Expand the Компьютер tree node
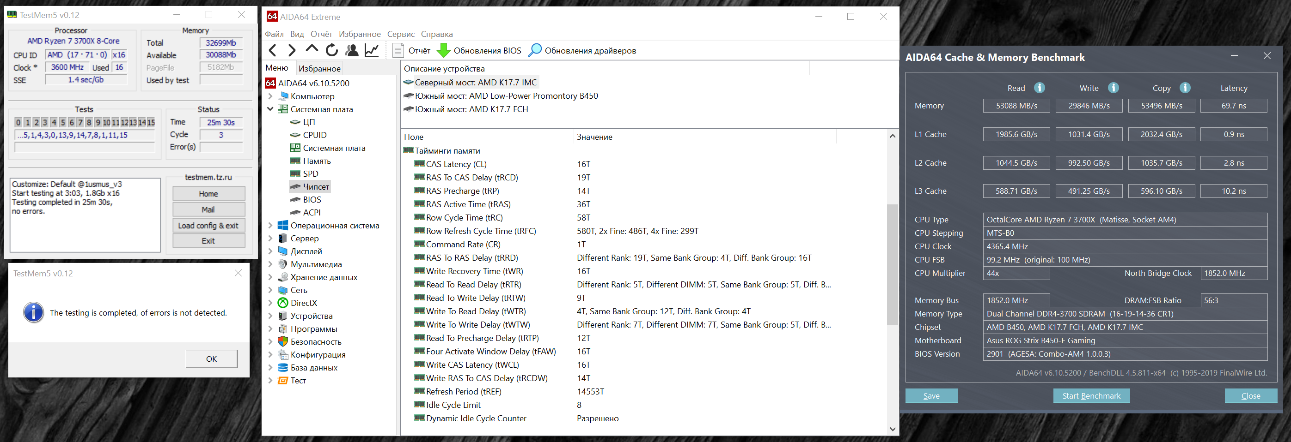The width and height of the screenshot is (1291, 442). point(270,96)
